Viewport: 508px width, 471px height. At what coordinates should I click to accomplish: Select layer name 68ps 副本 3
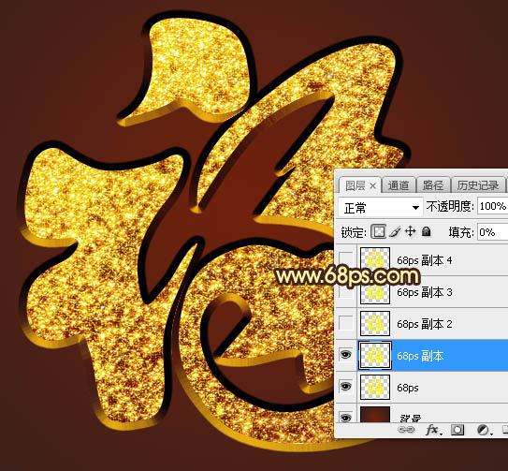pos(425,292)
